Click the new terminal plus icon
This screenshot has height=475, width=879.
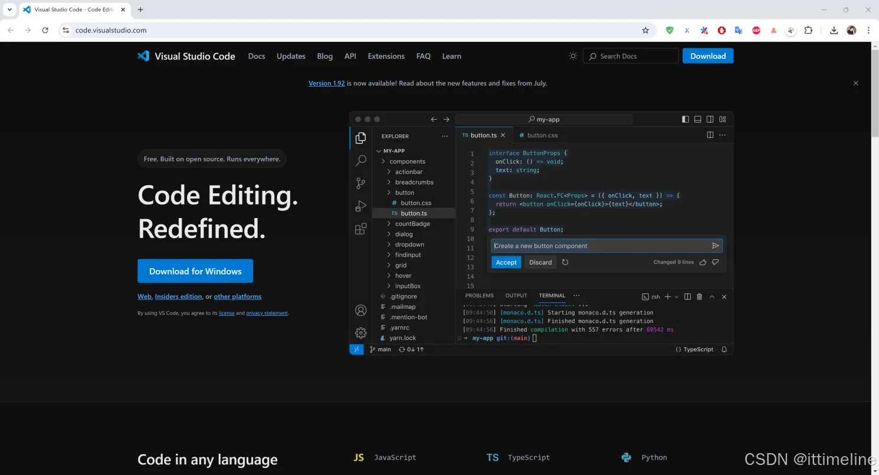(x=668, y=297)
